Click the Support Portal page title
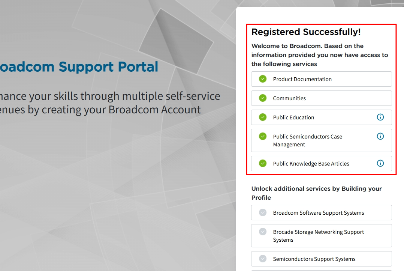 coord(79,66)
